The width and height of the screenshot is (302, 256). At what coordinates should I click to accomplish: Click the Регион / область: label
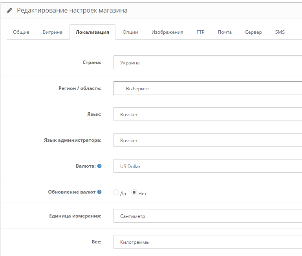pyautogui.click(x=80, y=88)
